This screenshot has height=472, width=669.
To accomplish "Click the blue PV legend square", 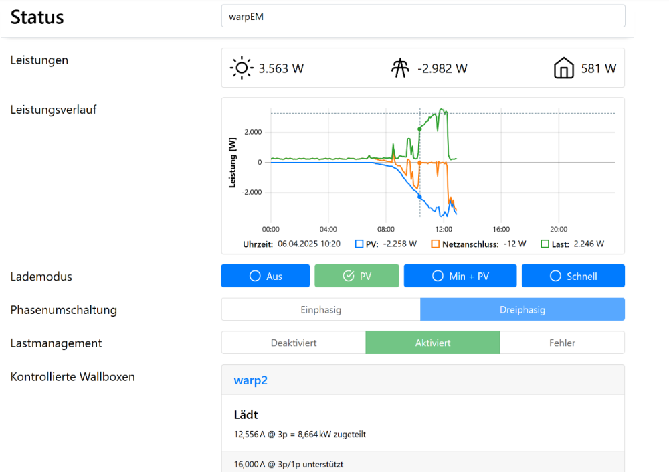I will 359,244.
